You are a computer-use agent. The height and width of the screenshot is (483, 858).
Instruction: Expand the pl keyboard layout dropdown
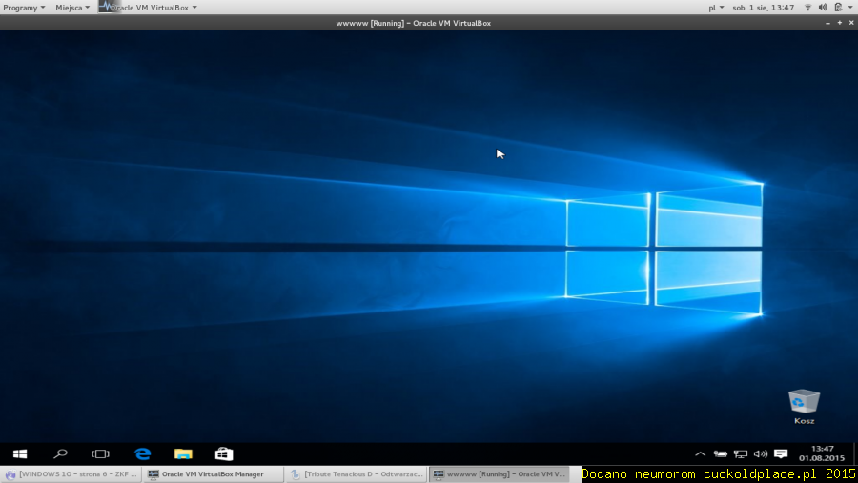[716, 7]
